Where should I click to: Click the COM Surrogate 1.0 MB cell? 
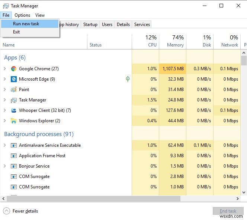(173, 187)
